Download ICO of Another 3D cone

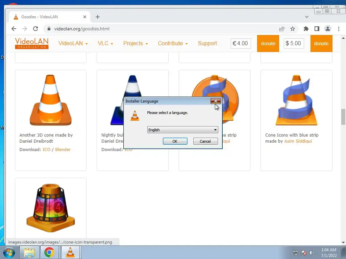pyautogui.click(x=46, y=149)
